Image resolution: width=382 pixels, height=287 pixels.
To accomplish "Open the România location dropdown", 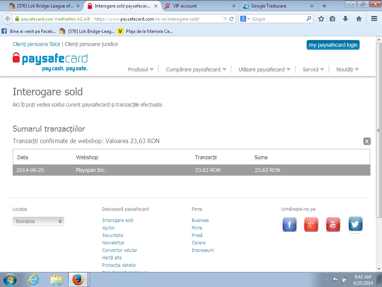I will (38, 221).
